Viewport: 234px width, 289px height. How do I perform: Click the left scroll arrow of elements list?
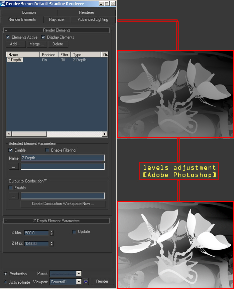9,134
